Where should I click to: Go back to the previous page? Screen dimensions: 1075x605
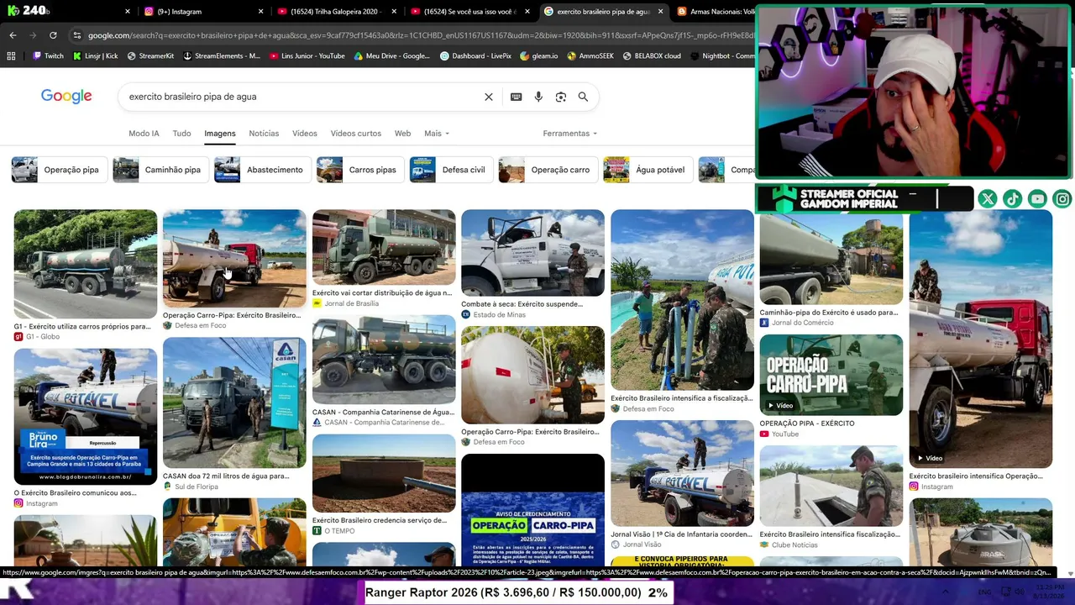click(13, 35)
